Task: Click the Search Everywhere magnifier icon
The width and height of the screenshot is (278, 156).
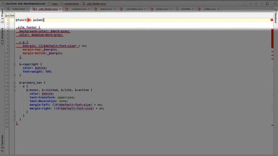Action: click(x=275, y=4)
